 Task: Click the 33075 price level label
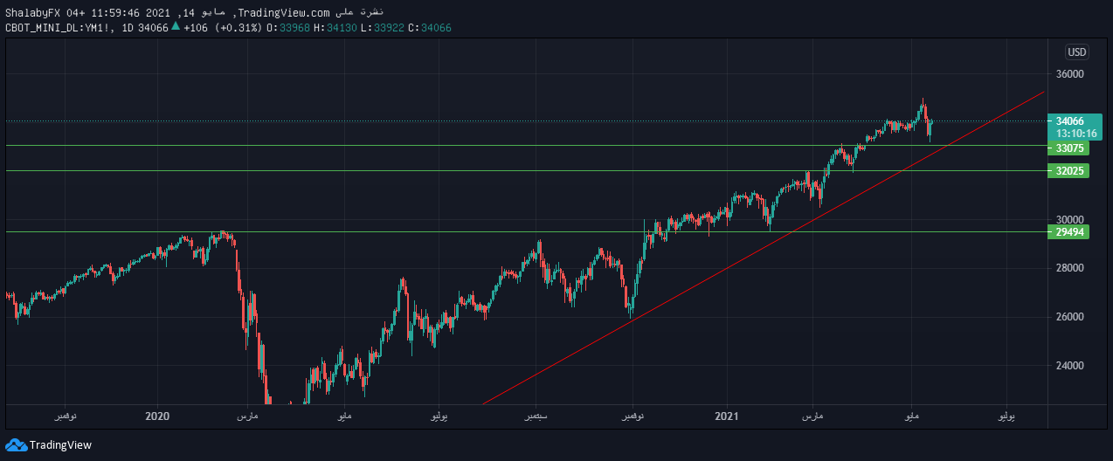click(1069, 148)
